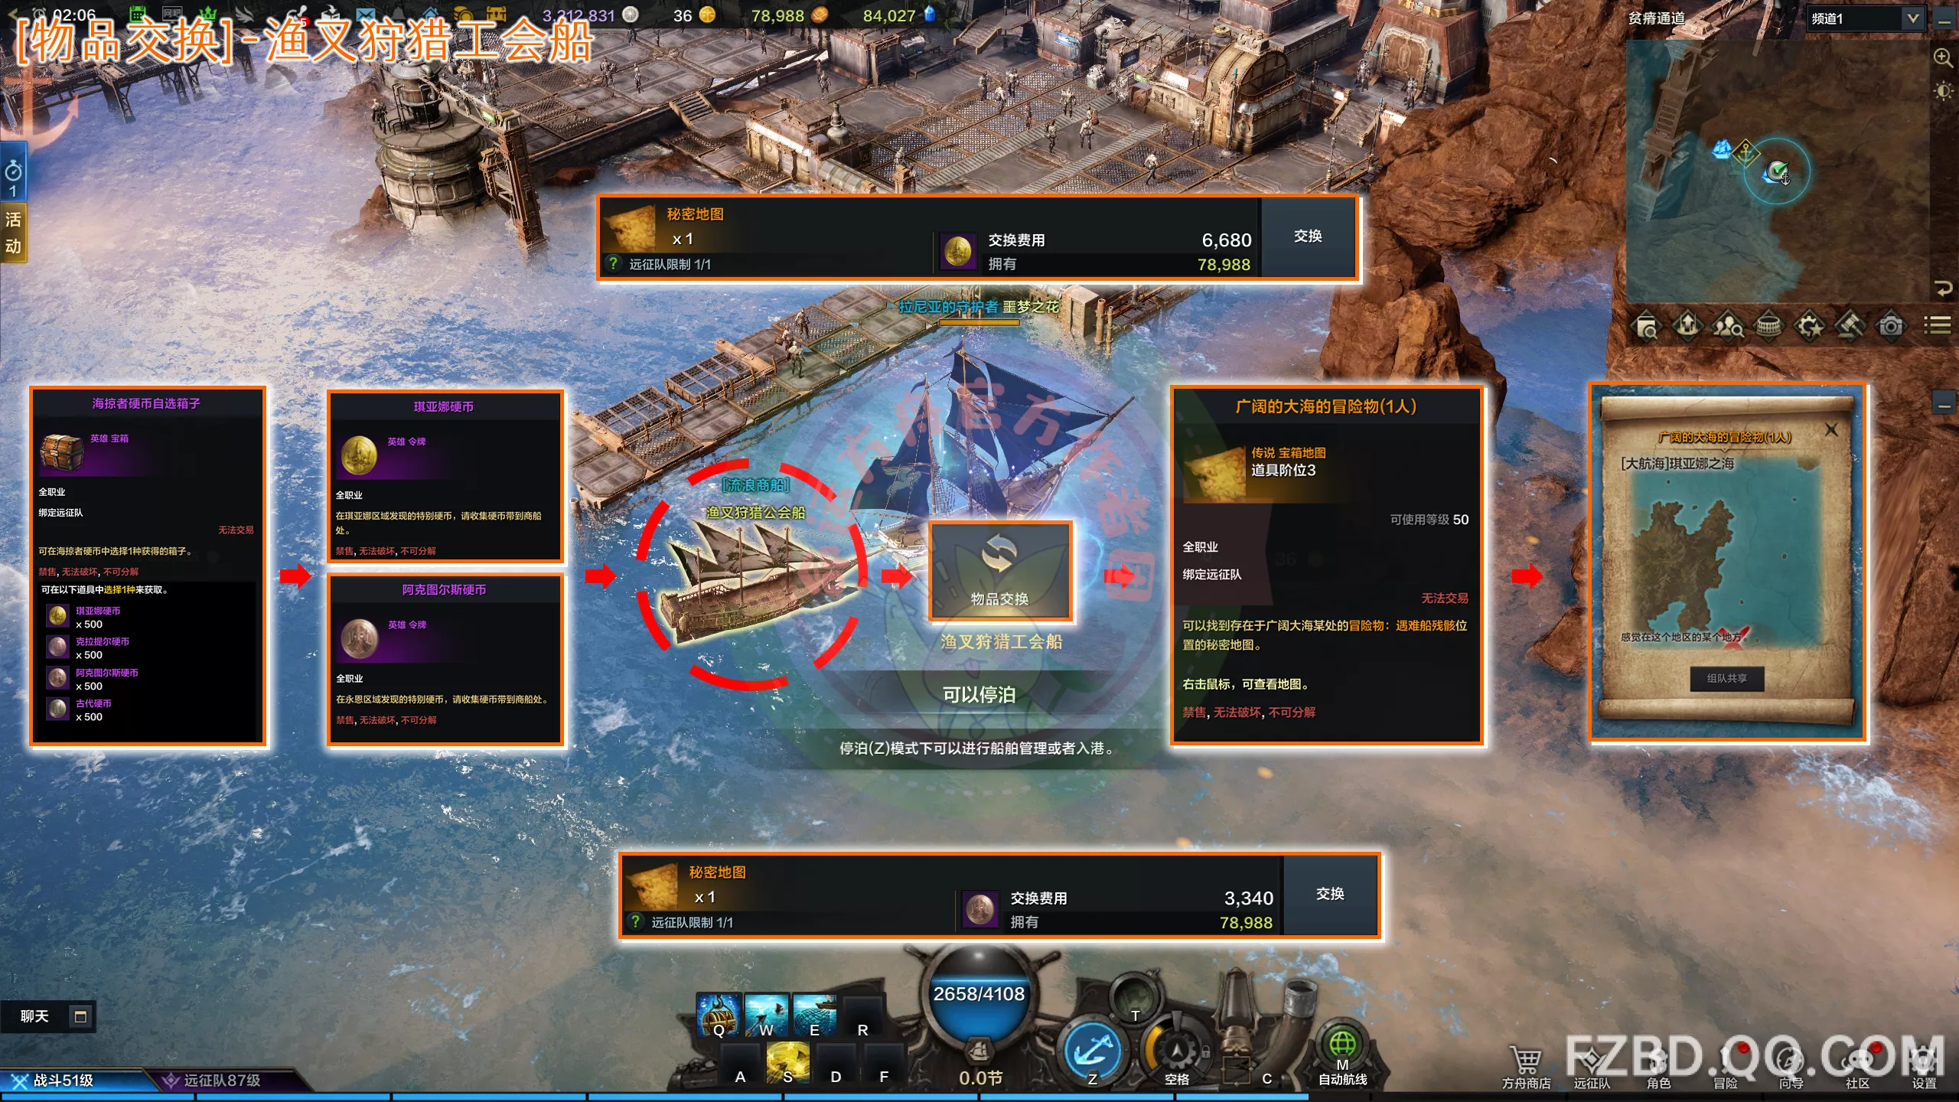Click 交换 for the 6,680 coin map
The height and width of the screenshot is (1102, 1959).
(1308, 236)
